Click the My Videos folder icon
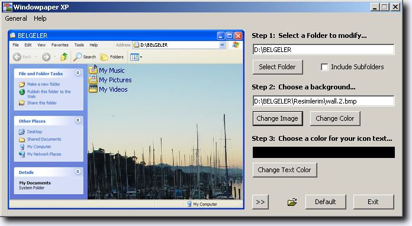Image resolution: width=412 pixels, height=226 pixels. [93, 89]
